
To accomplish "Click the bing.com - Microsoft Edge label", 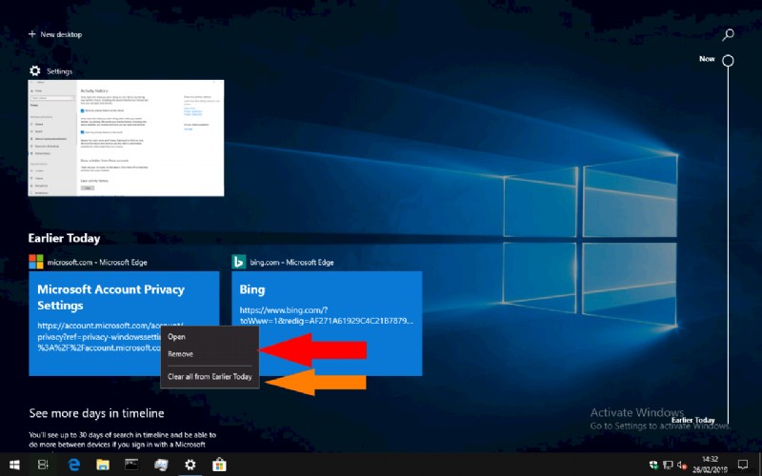I will (291, 263).
